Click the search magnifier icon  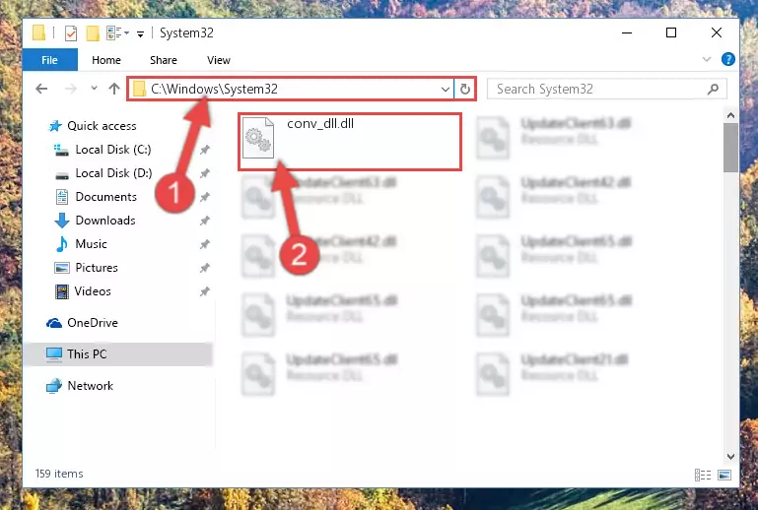(713, 89)
